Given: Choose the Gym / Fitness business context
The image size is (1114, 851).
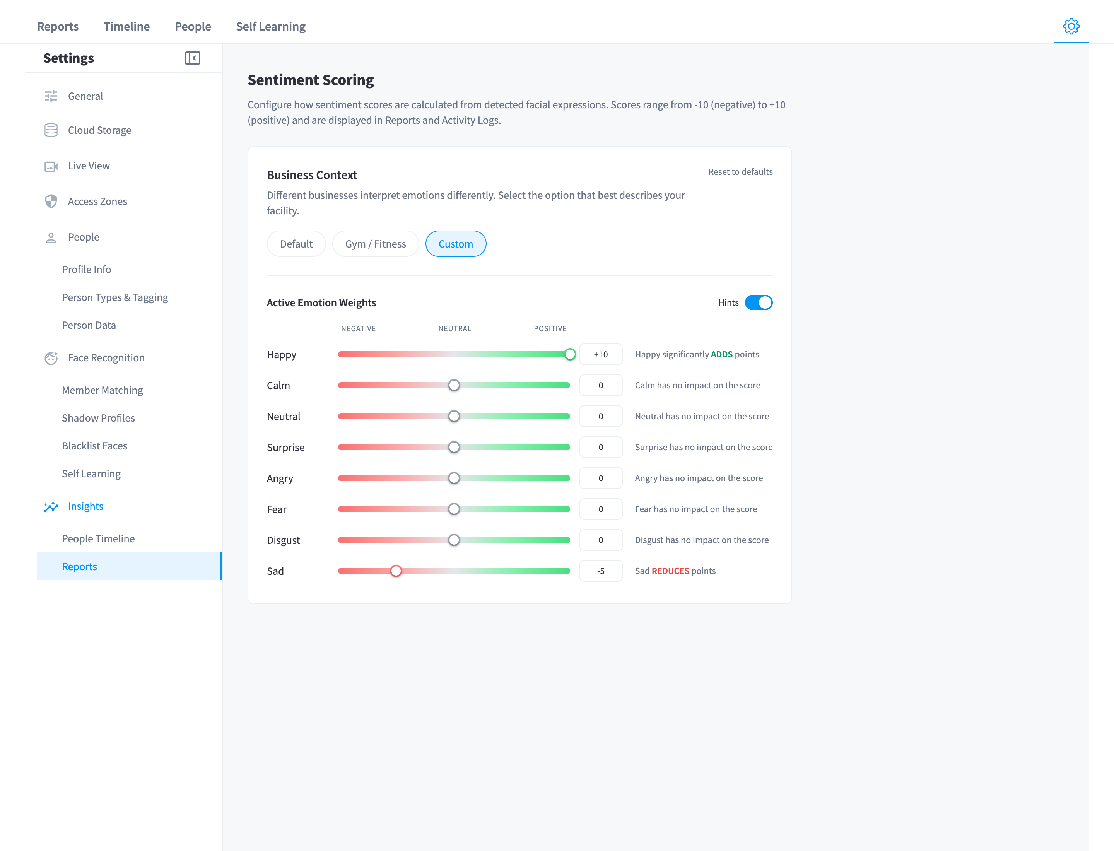Looking at the screenshot, I should (x=376, y=244).
